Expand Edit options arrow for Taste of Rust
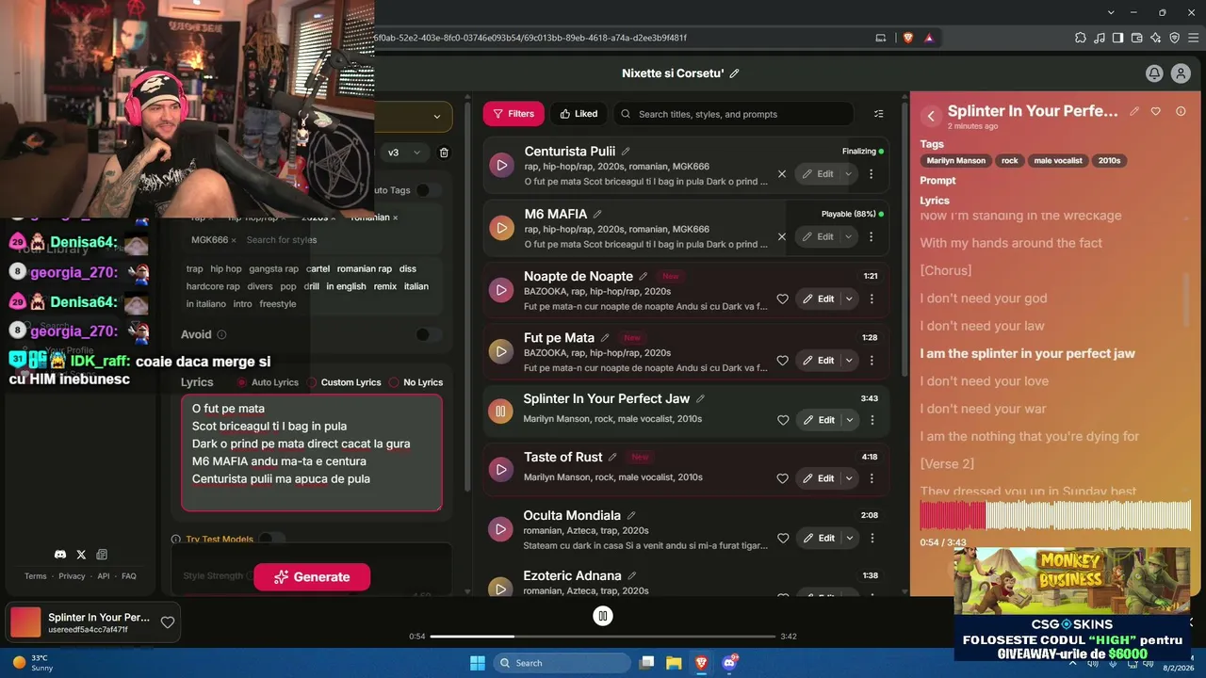 (849, 478)
